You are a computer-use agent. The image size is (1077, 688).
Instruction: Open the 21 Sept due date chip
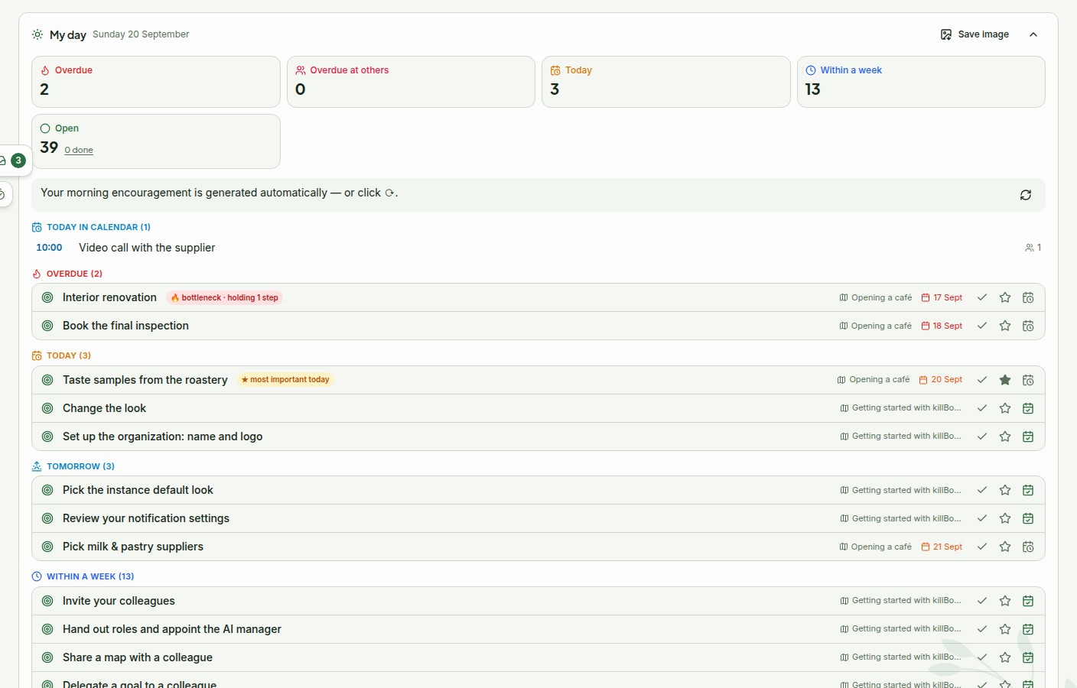pos(942,547)
